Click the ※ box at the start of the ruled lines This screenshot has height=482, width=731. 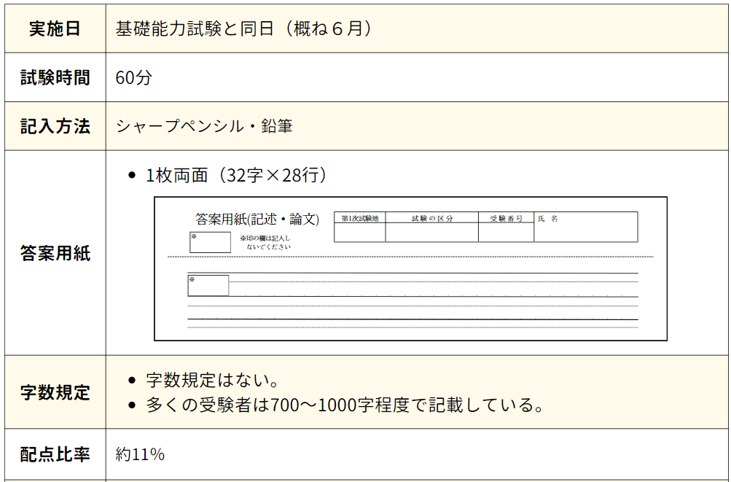[208, 285]
